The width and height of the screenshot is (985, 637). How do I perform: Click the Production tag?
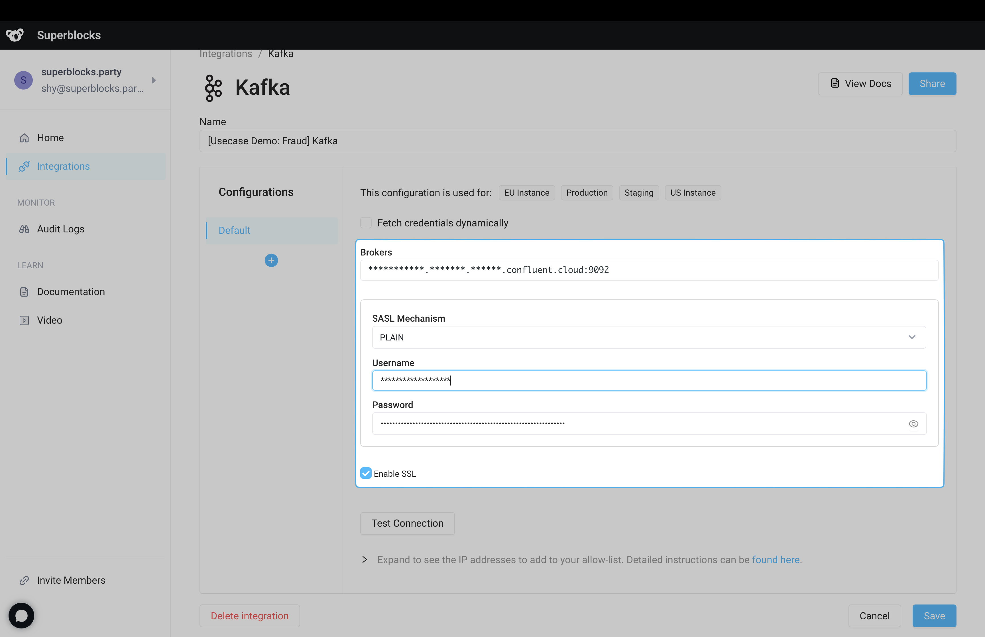[x=587, y=193]
